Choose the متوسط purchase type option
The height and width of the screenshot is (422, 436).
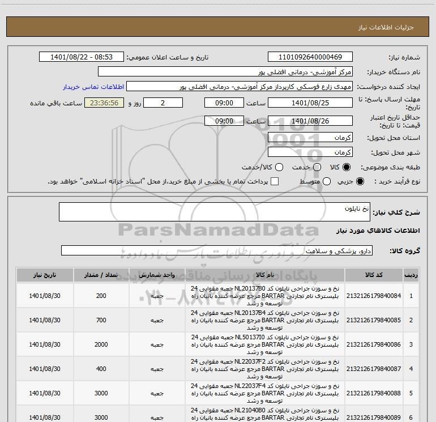(x=327, y=182)
